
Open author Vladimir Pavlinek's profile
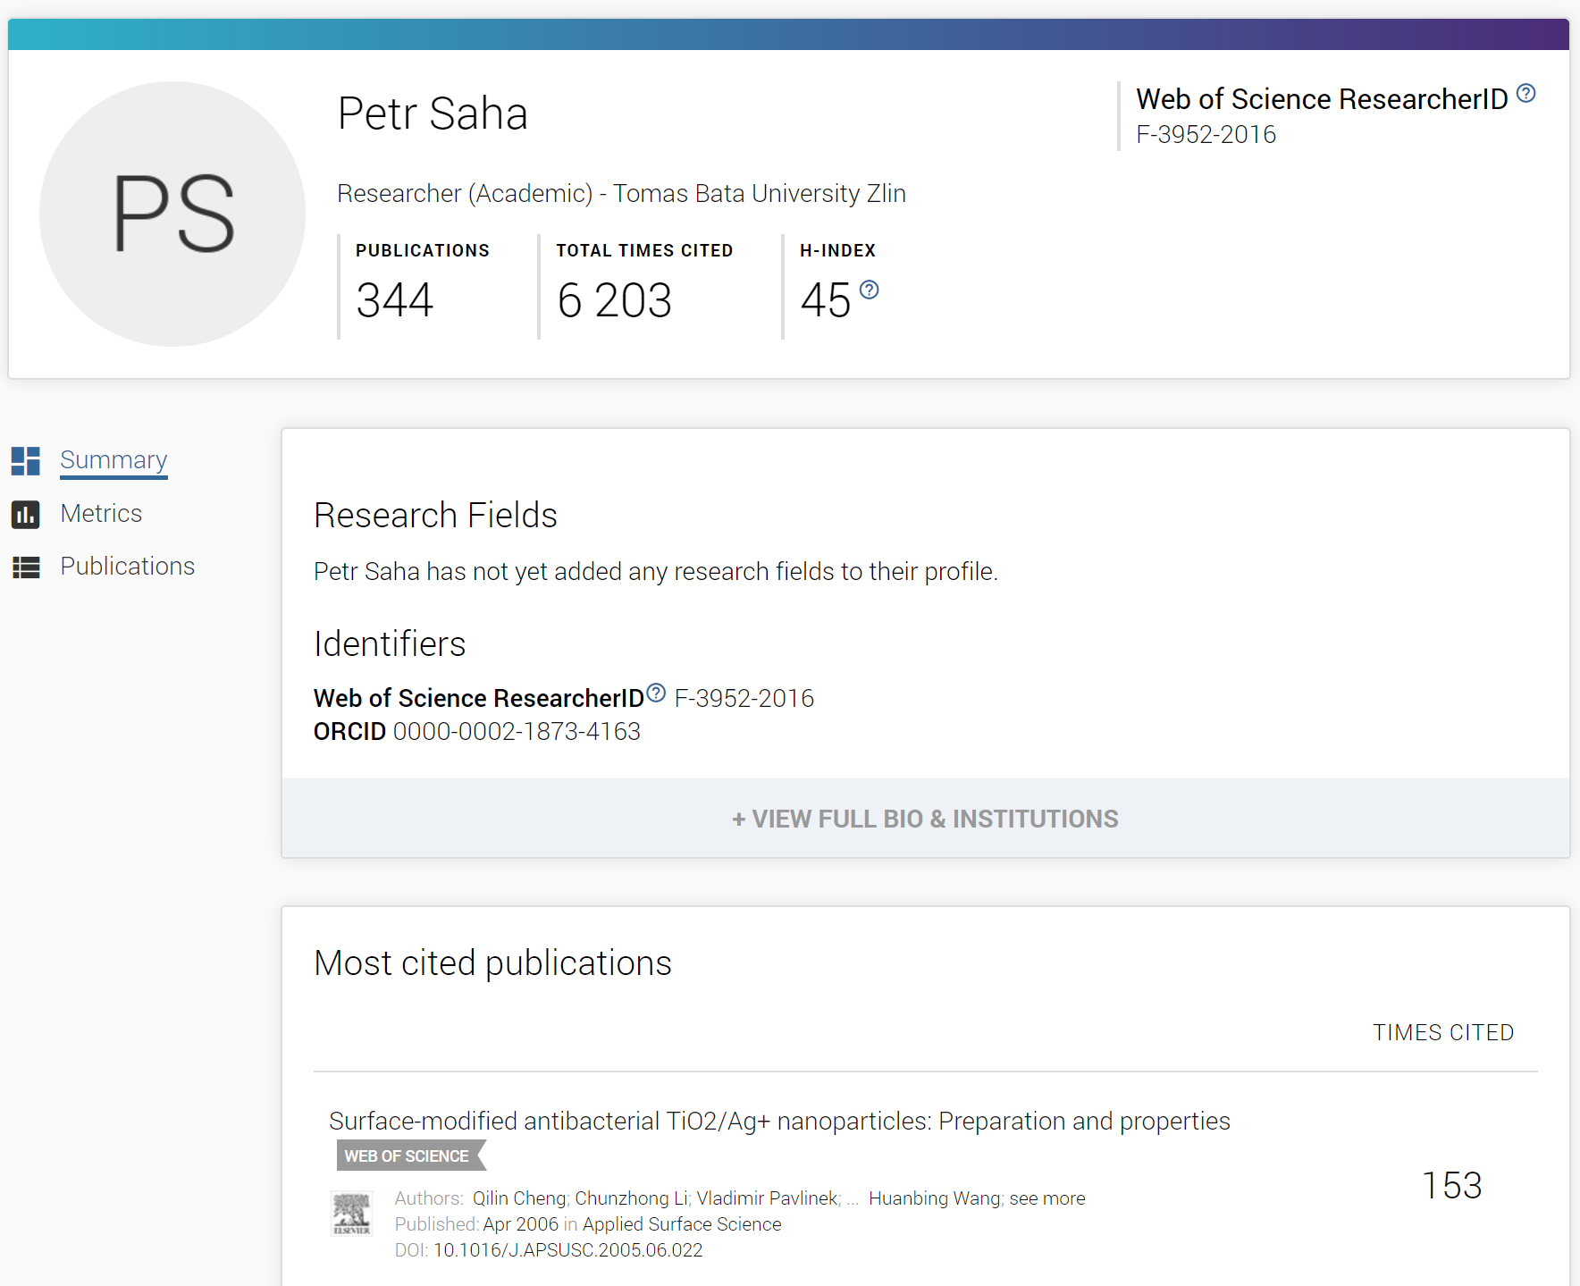(x=767, y=1198)
